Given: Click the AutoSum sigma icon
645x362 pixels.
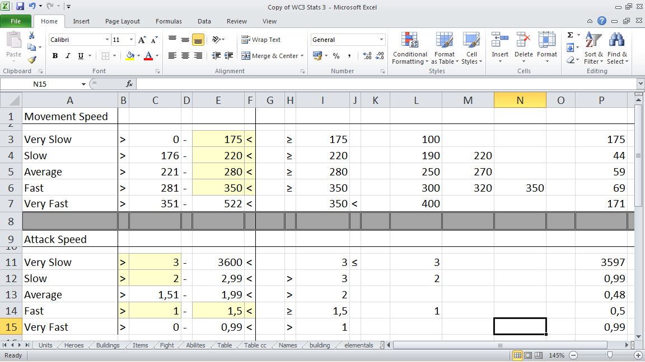Looking at the screenshot, I should (x=570, y=35).
